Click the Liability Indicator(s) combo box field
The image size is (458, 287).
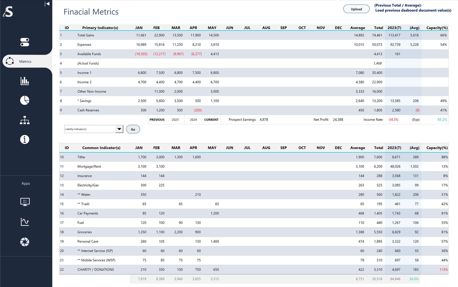click(x=90, y=129)
